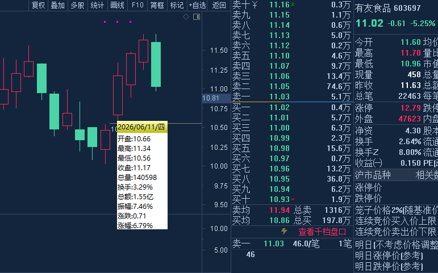
Task: Click 卖四 price 11.07
Action: point(280,66)
